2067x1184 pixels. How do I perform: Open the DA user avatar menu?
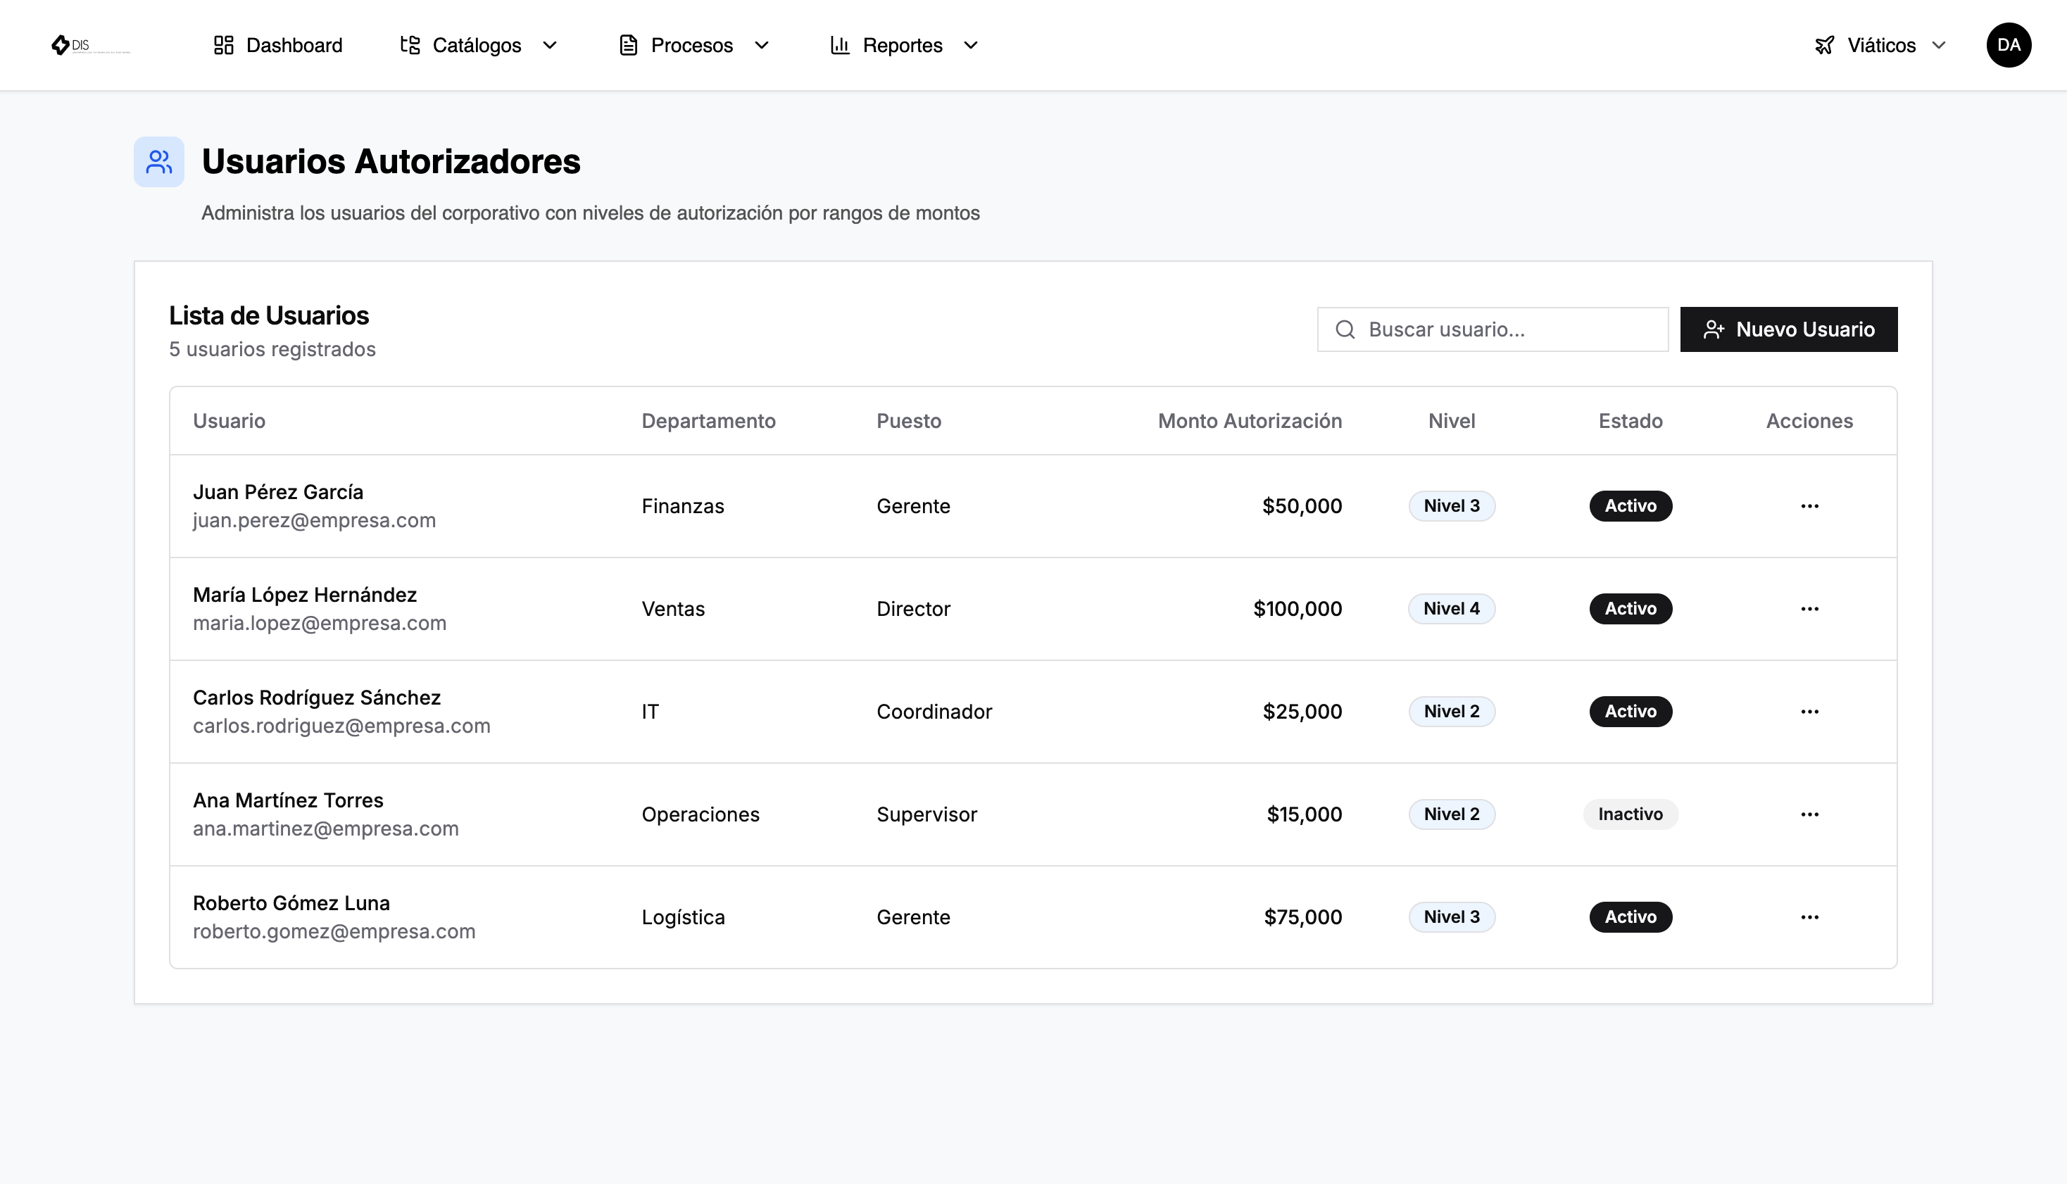coord(2009,45)
